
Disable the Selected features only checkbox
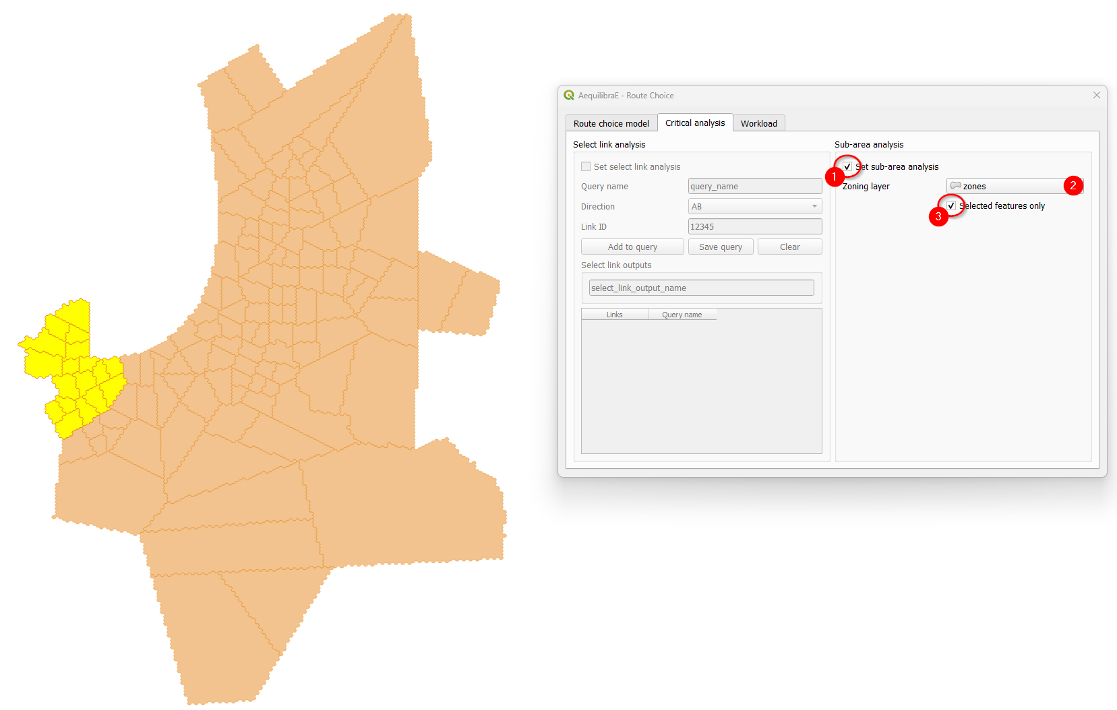(x=951, y=205)
